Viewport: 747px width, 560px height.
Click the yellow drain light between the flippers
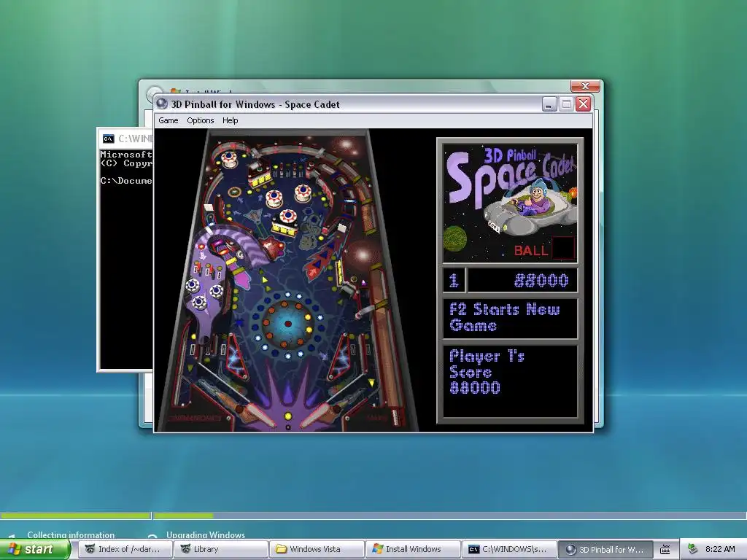287,416
